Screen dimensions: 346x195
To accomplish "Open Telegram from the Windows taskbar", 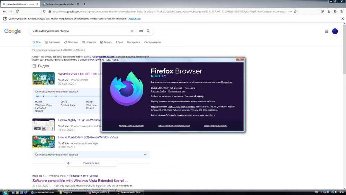I will (x=100, y=192).
